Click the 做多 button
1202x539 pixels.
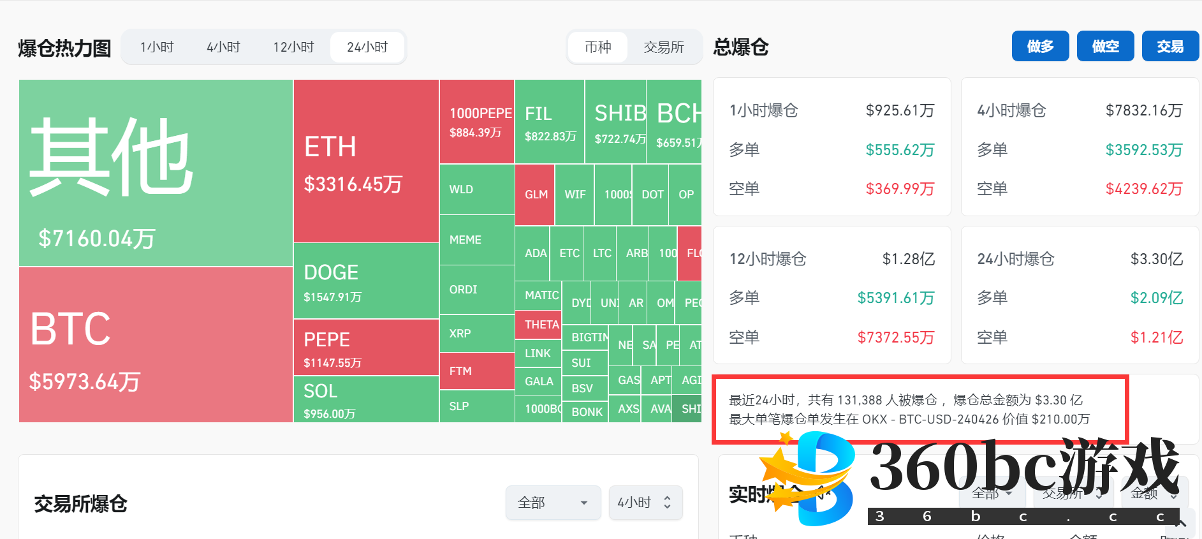(x=1040, y=47)
